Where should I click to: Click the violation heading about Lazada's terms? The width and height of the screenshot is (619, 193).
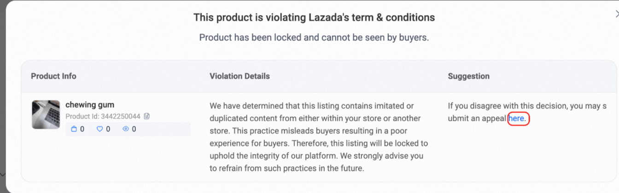coord(314,17)
